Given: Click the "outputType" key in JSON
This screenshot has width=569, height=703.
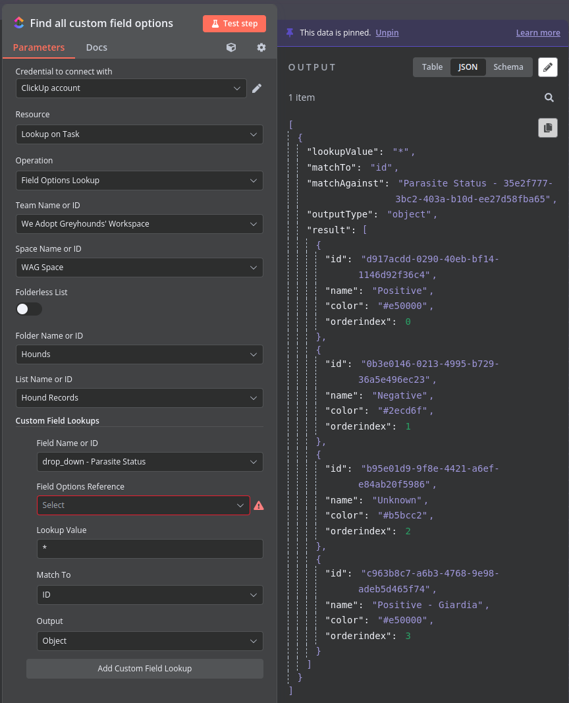Looking at the screenshot, I should (340, 214).
